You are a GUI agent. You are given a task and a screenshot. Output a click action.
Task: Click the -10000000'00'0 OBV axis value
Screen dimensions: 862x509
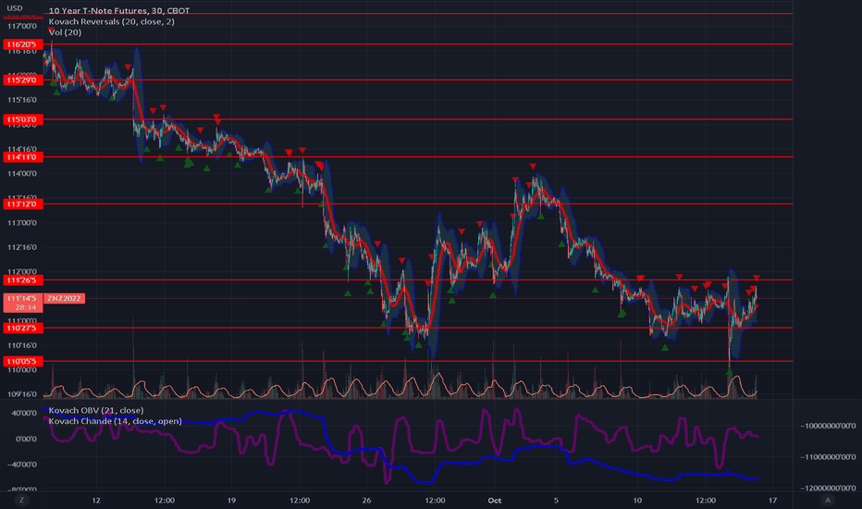[x=828, y=426]
